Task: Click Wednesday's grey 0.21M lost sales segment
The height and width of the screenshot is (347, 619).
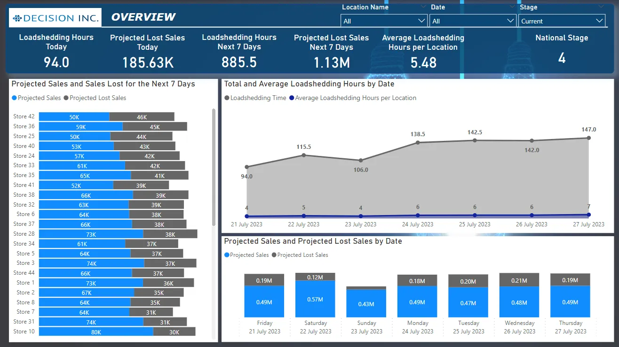Action: click(x=519, y=280)
